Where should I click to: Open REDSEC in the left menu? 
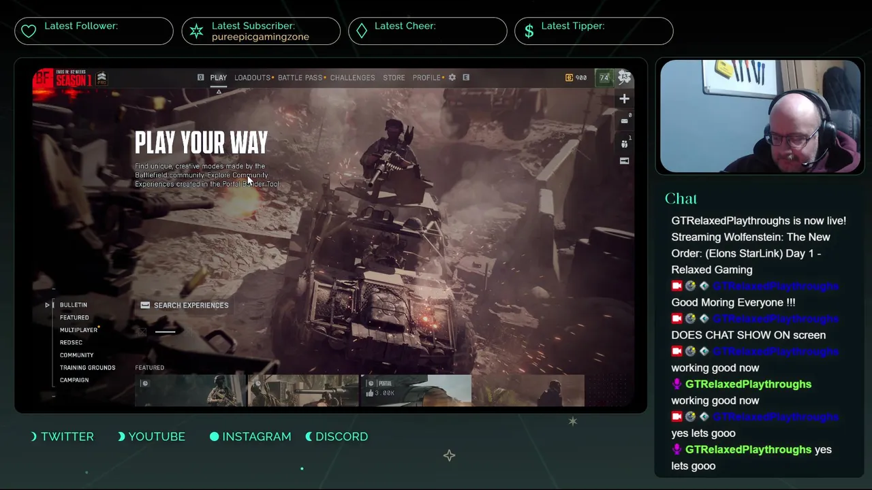pyautogui.click(x=71, y=342)
